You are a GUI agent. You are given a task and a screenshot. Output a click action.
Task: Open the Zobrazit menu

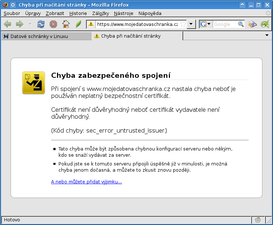tap(55, 14)
